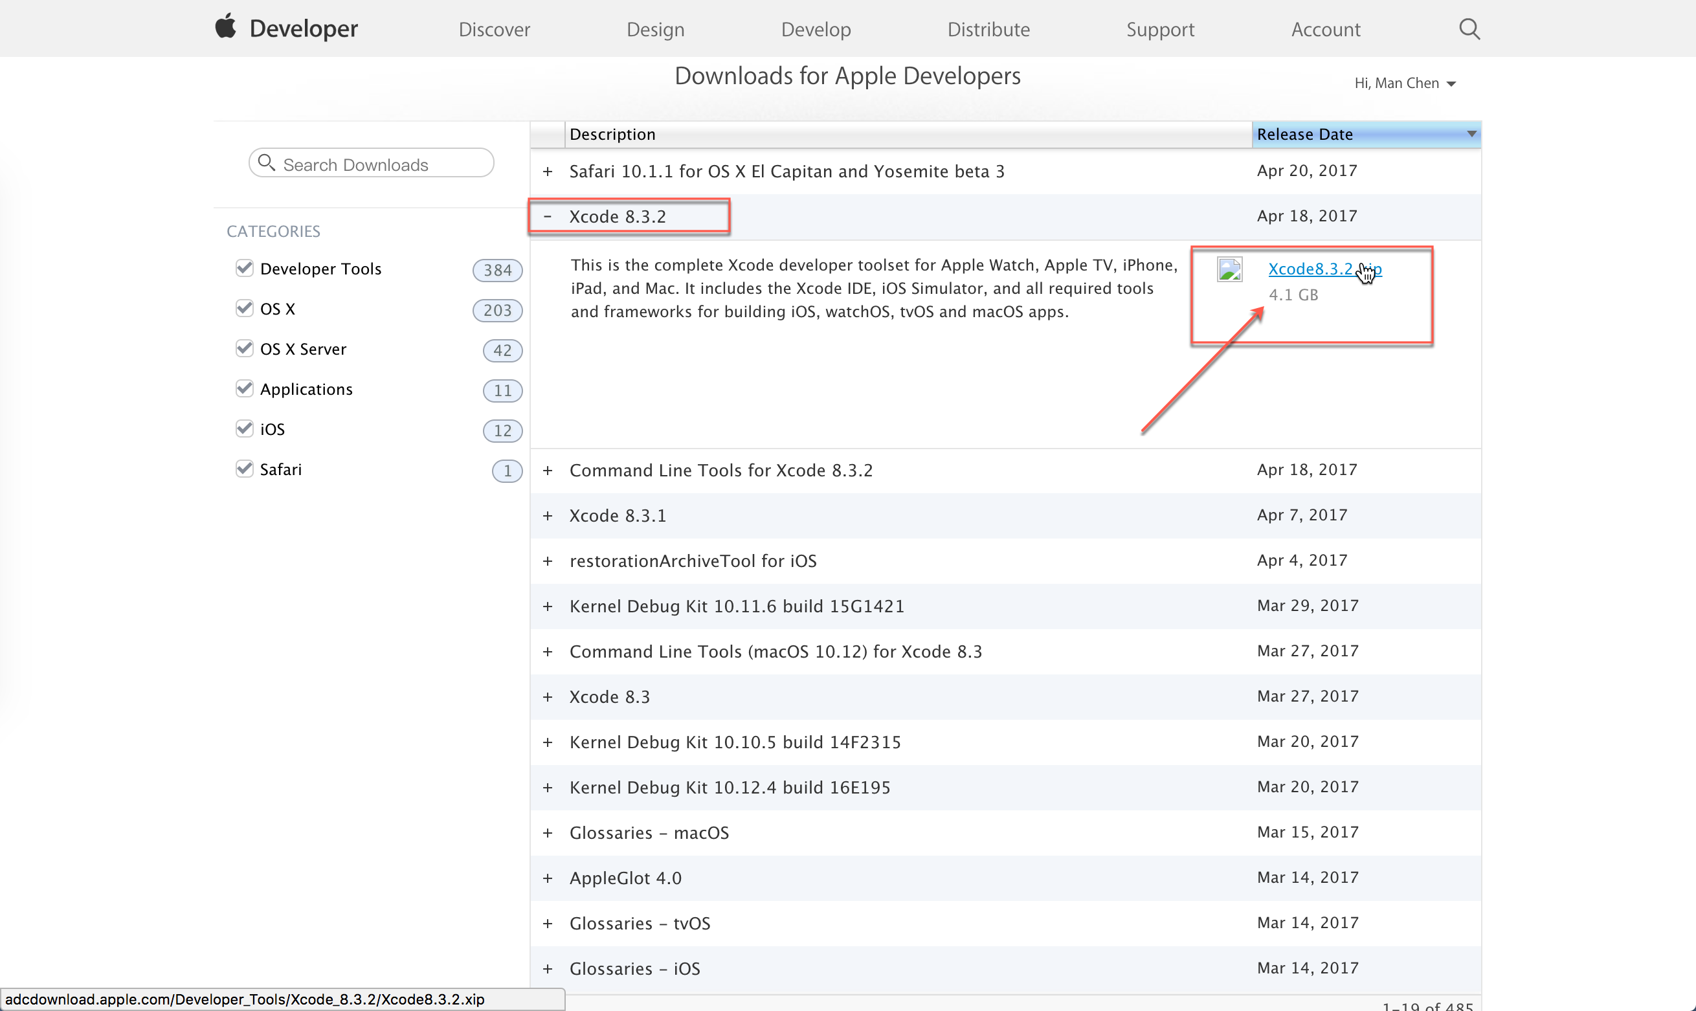1696x1011 pixels.
Task: Select the Xcode 8.3.1 title text
Action: coord(618,516)
